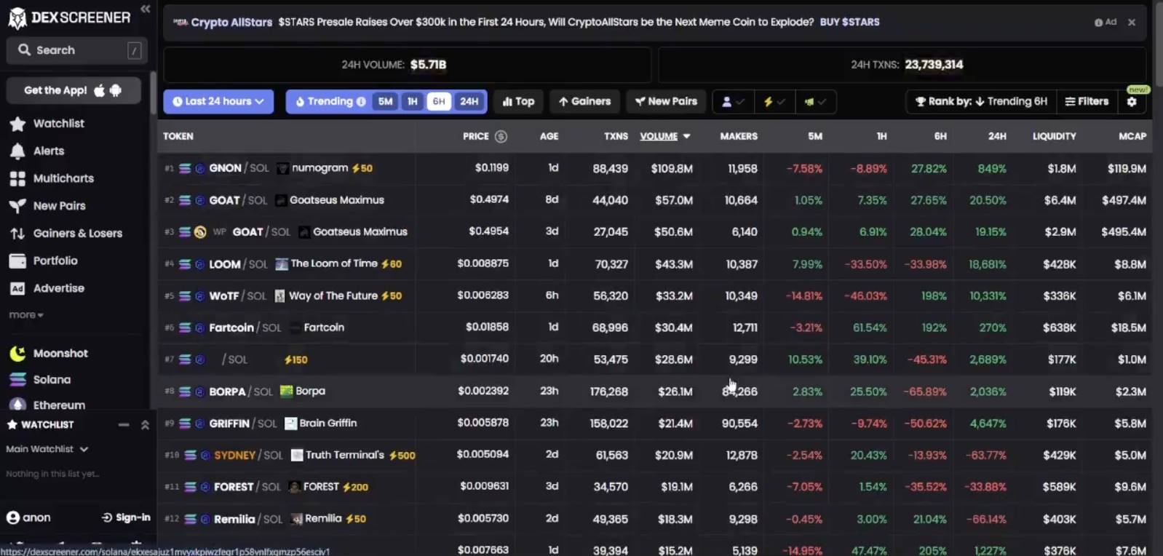Click the Sign-in link

[126, 517]
